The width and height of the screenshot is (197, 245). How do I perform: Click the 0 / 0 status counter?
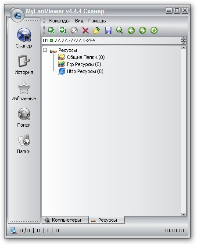(25, 230)
